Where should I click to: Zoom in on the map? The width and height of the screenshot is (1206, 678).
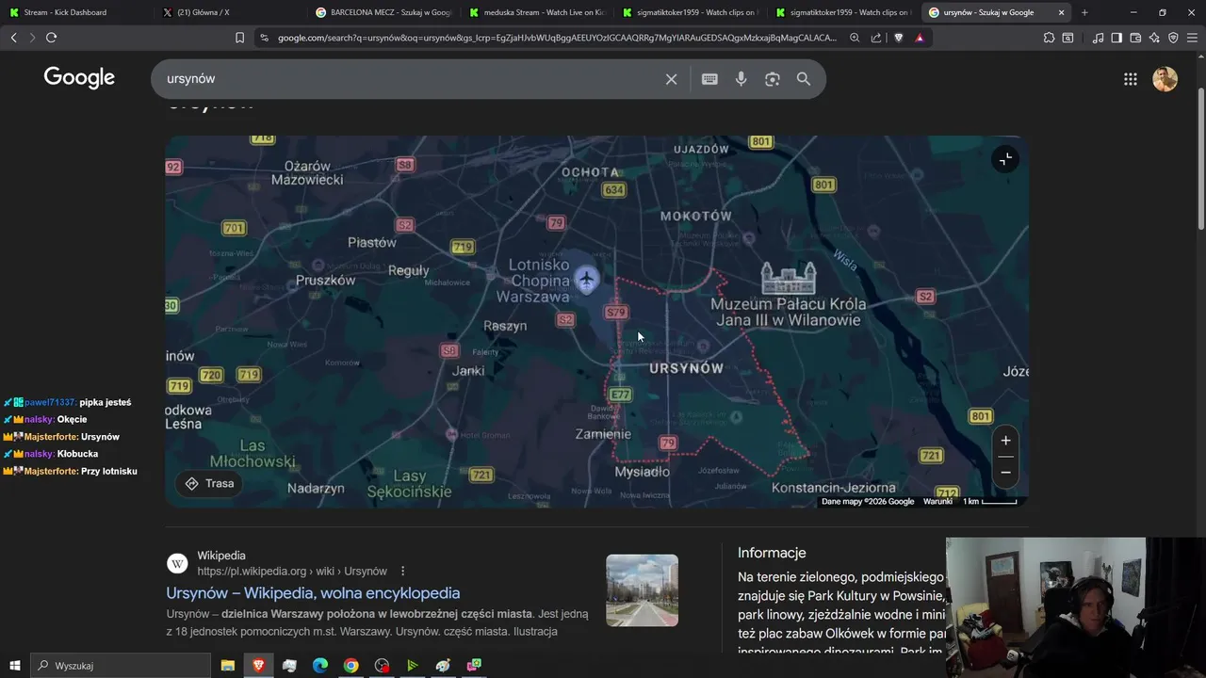[1005, 441]
